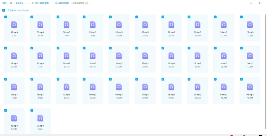Click the 32.mp3 audio file icon
Screen dimensions: 267x136
pyautogui.click(x=14, y=25)
